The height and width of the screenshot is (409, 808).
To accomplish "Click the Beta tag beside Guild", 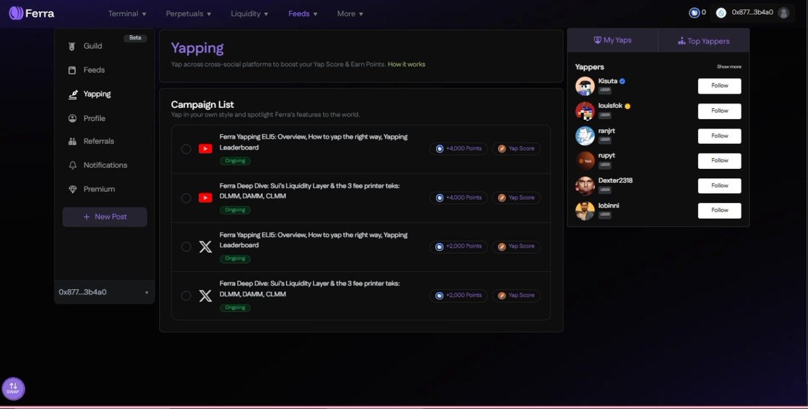I will click(x=135, y=38).
